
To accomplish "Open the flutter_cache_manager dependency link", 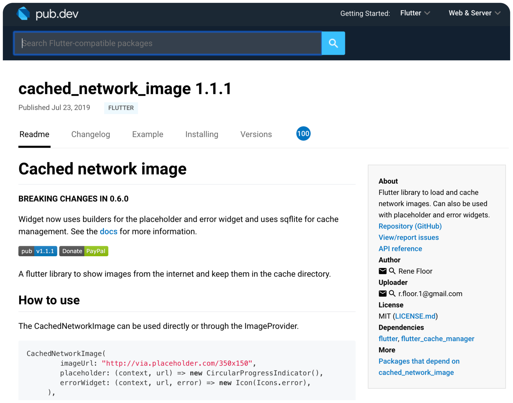I will 437,339.
